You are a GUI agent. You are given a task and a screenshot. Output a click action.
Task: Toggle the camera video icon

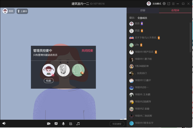click(49, 124)
